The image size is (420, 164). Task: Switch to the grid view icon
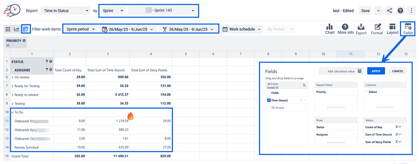[x=8, y=29]
